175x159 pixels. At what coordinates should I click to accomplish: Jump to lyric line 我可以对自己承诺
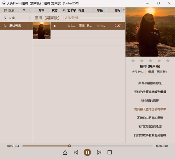(x=150, y=127)
